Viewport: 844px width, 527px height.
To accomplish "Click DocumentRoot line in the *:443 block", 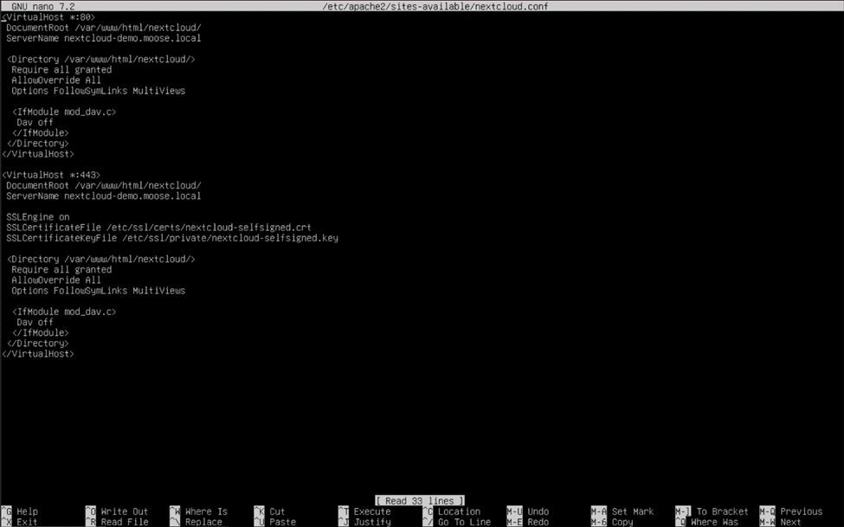I will click(x=104, y=185).
